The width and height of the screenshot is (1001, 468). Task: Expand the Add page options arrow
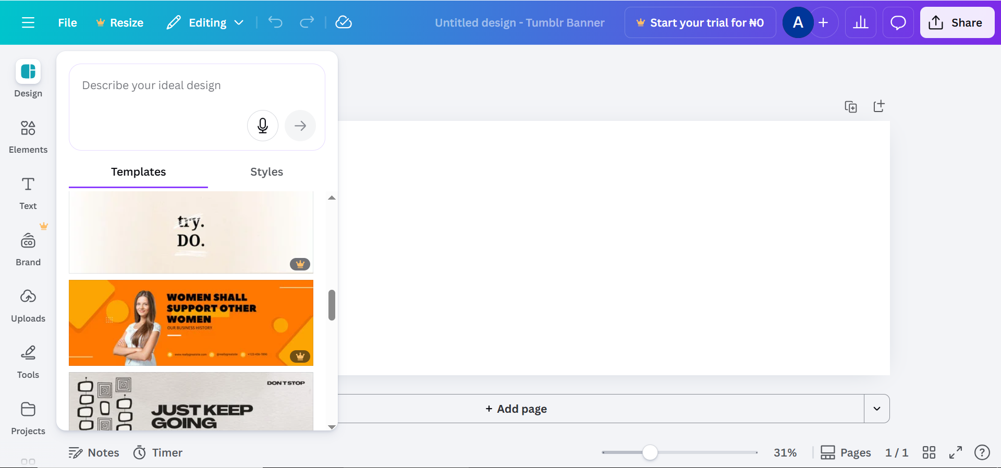[x=877, y=409]
